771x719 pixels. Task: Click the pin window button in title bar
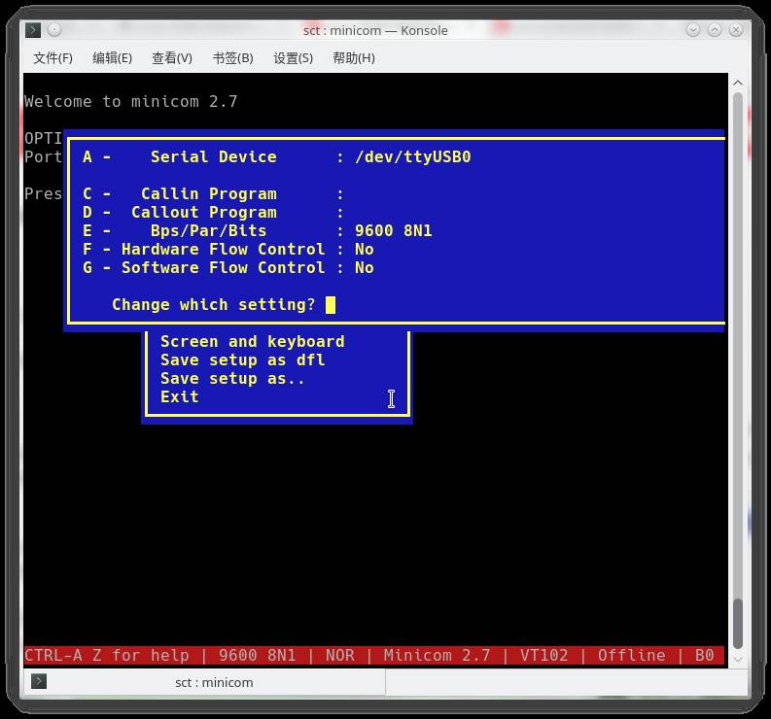[54, 30]
